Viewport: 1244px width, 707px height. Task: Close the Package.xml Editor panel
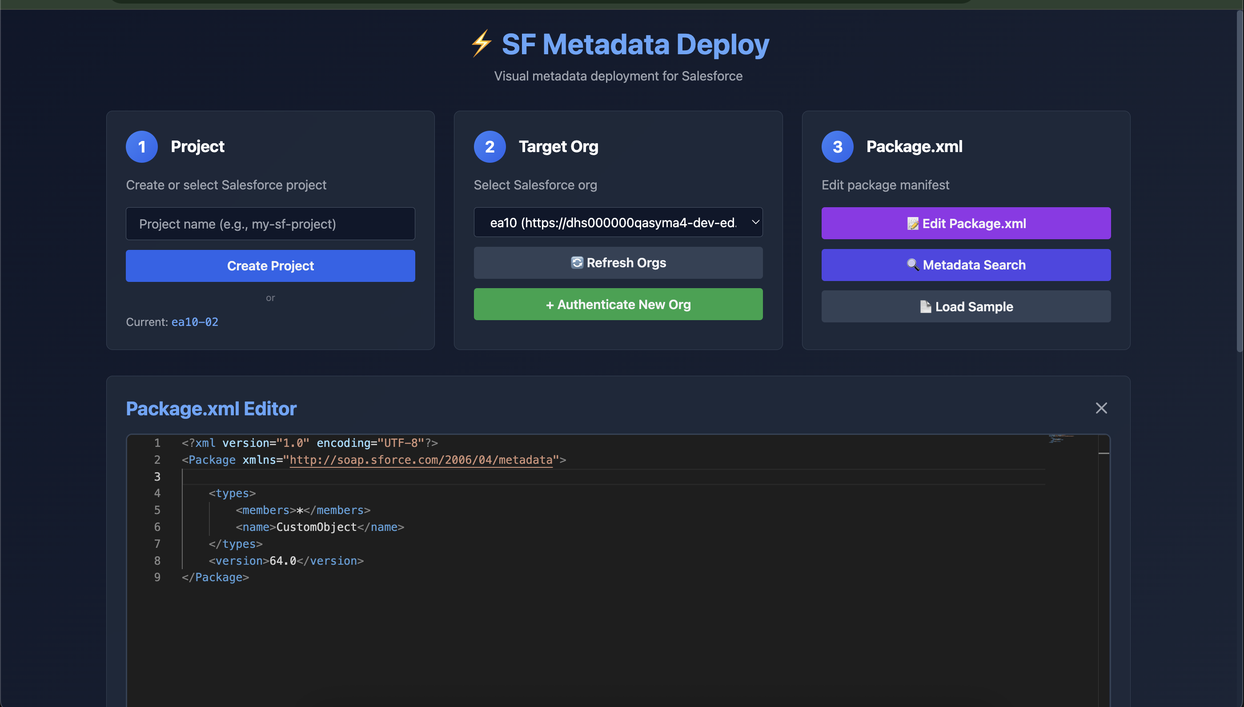(1101, 408)
